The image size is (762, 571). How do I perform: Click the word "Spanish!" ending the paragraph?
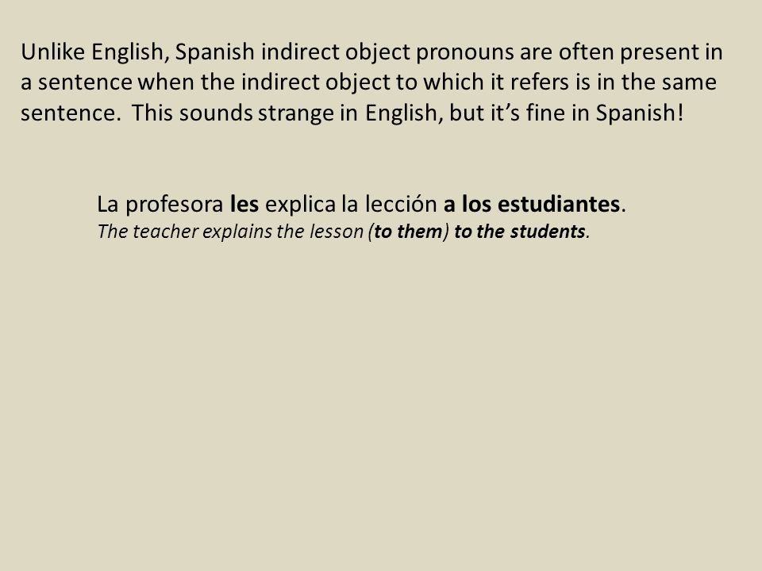tap(640, 113)
